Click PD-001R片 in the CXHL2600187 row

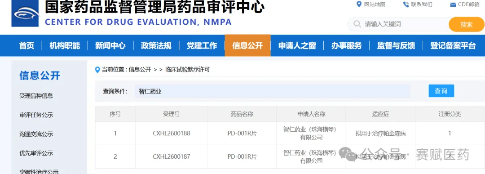click(242, 156)
